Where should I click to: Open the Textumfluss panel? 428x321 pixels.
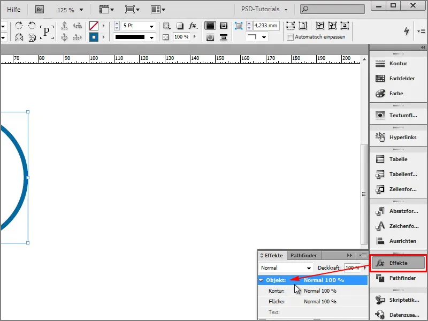(x=398, y=115)
